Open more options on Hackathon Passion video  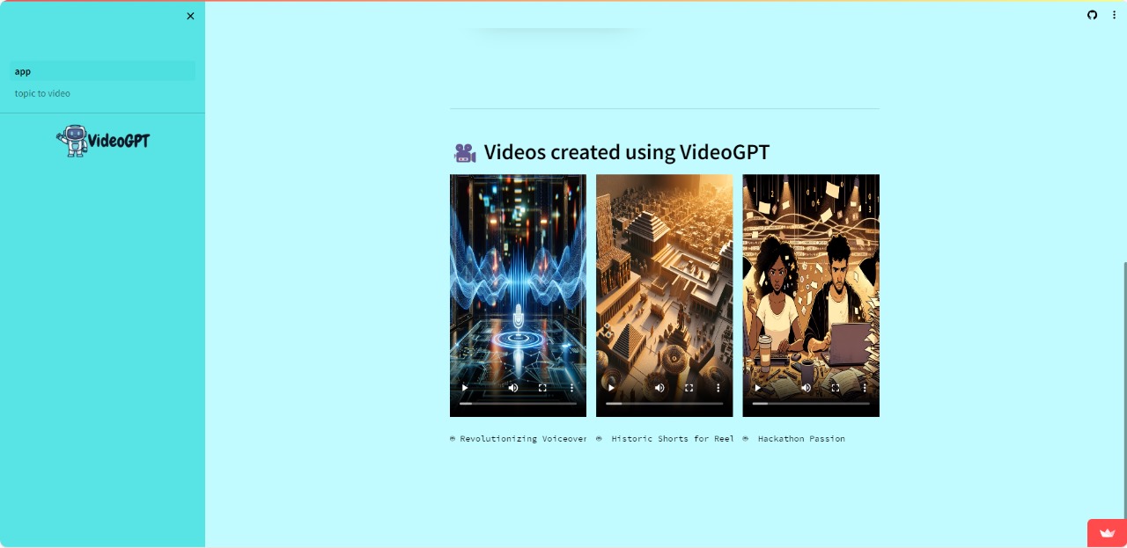coord(864,387)
